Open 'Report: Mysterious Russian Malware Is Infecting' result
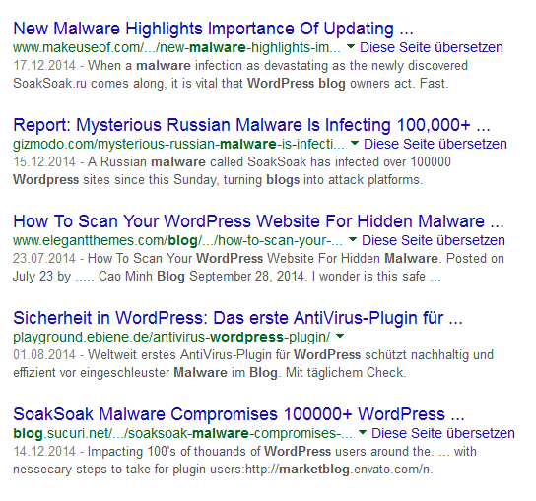This screenshot has height=501, width=536. tap(251, 125)
